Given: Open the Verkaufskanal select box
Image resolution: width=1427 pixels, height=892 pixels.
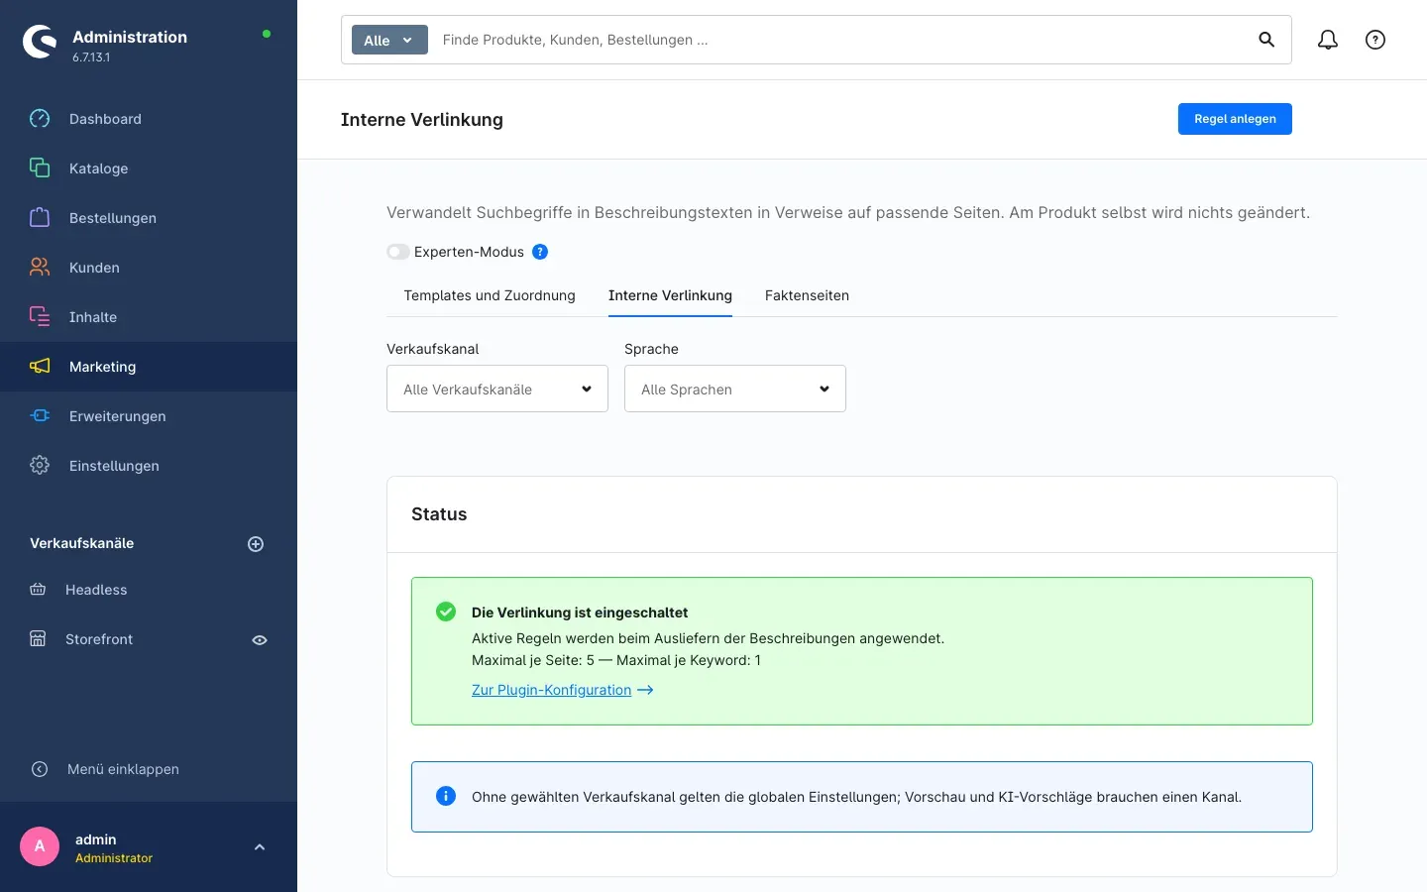Looking at the screenshot, I should (497, 389).
